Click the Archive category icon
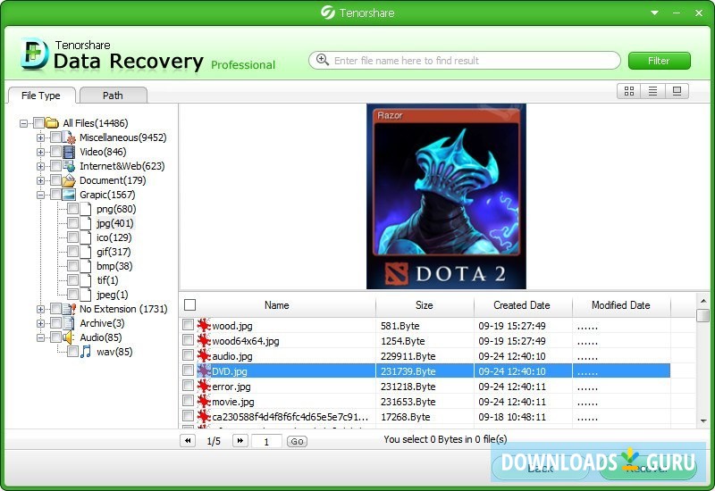Viewport: 715px width, 491px height. point(69,323)
